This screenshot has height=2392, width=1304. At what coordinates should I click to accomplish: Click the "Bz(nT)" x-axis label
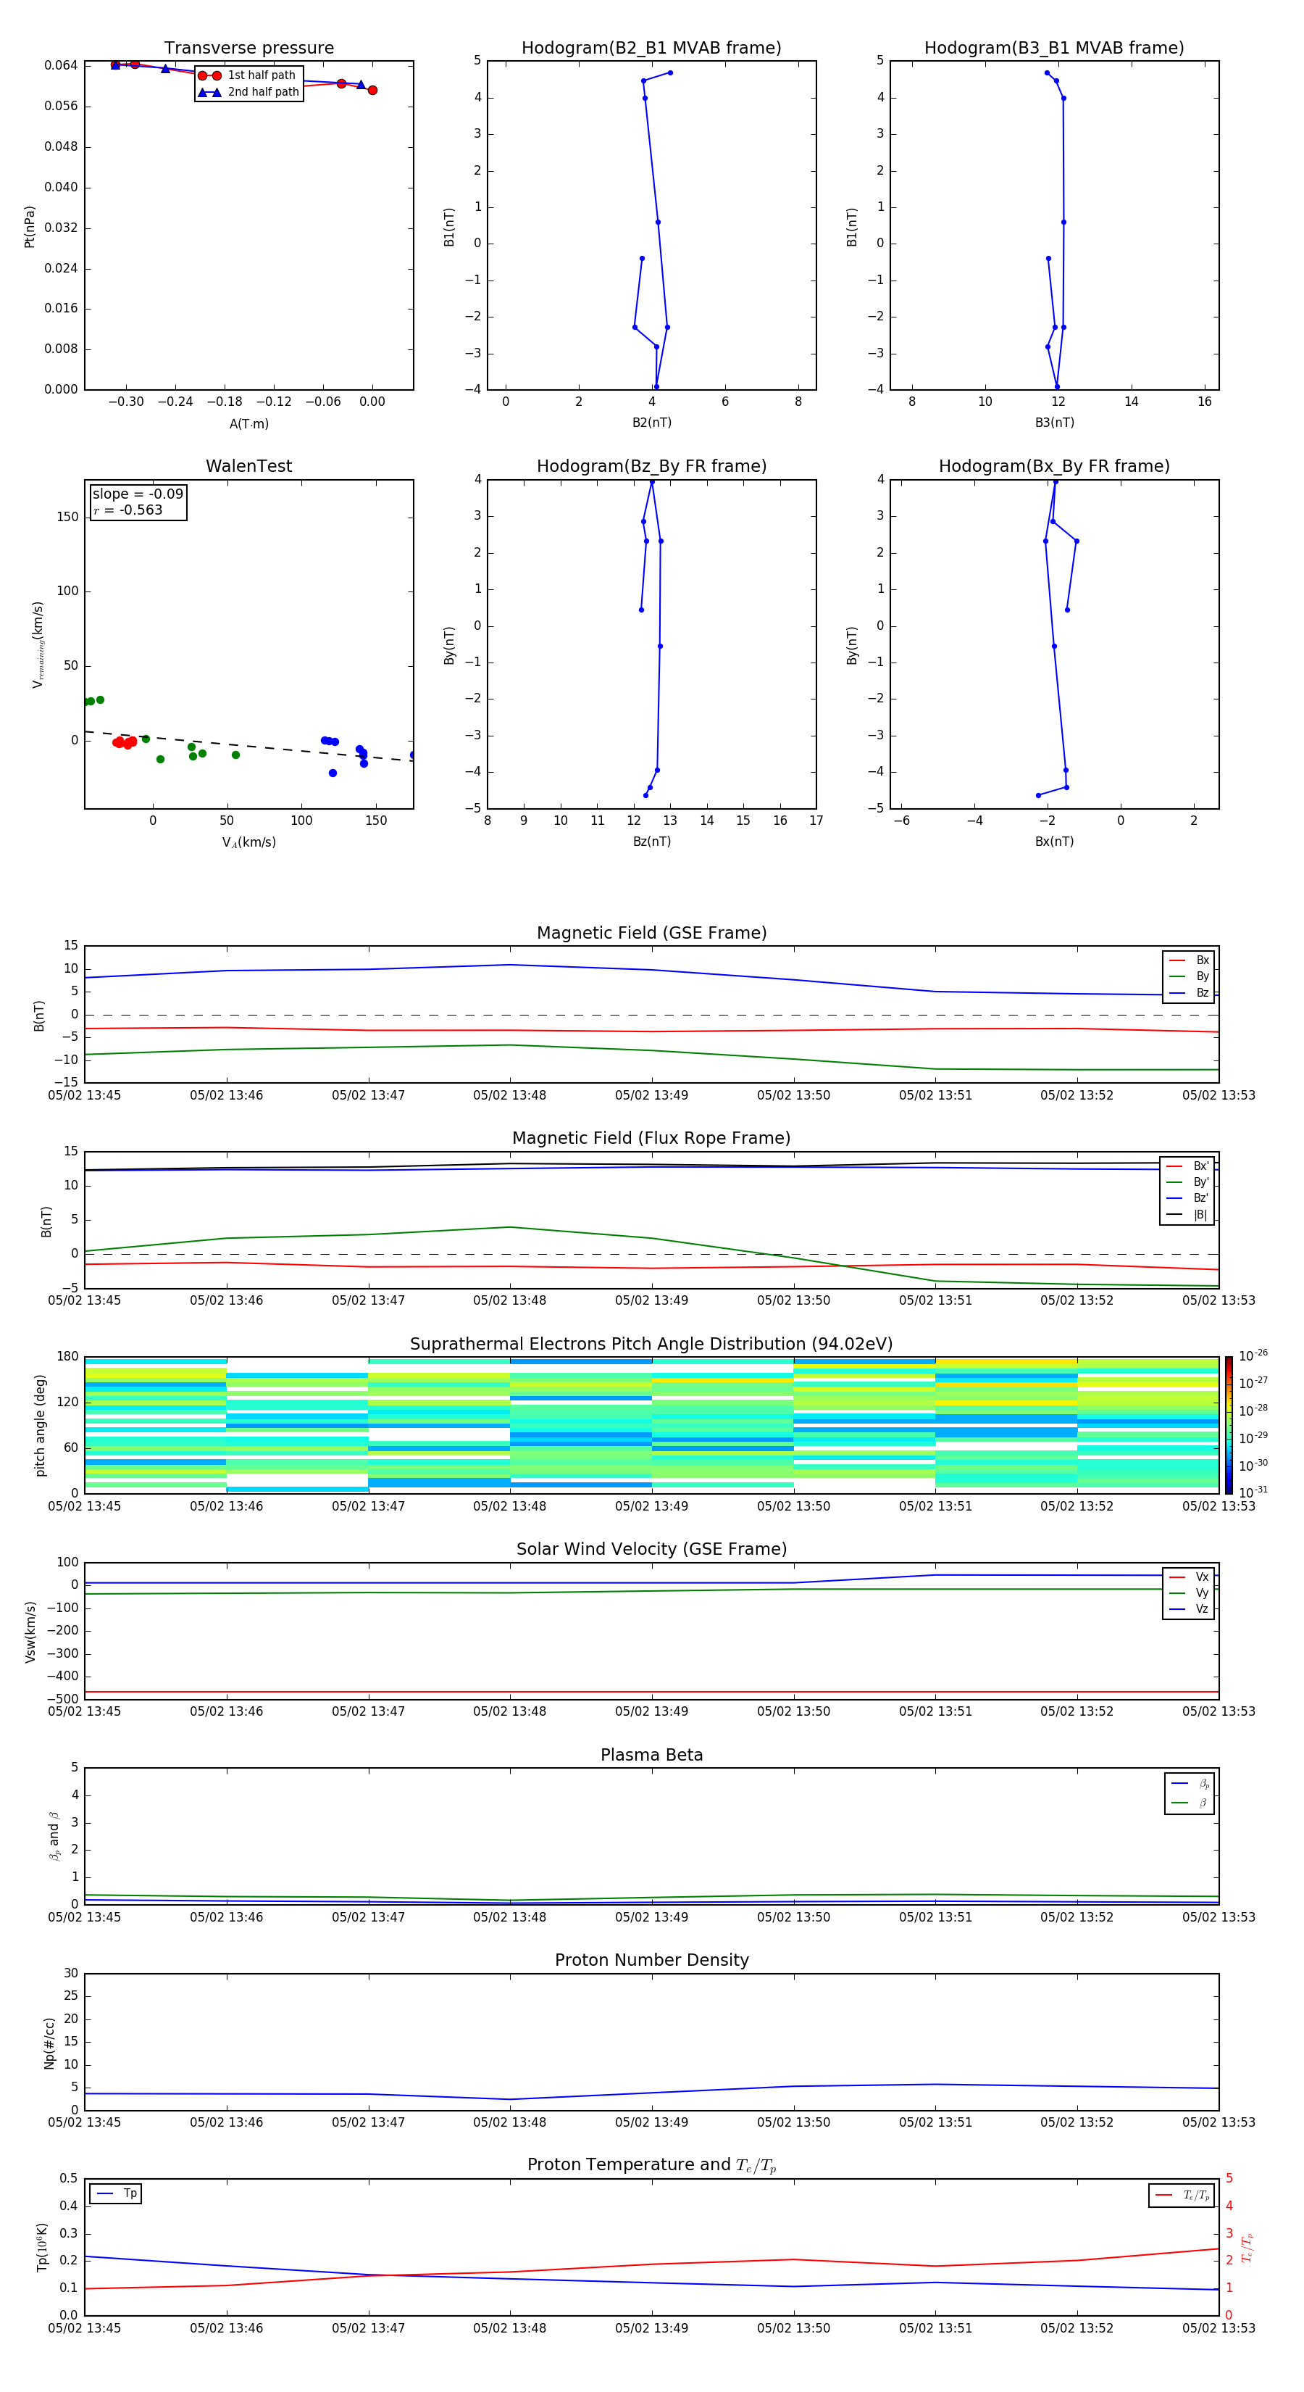point(651,842)
